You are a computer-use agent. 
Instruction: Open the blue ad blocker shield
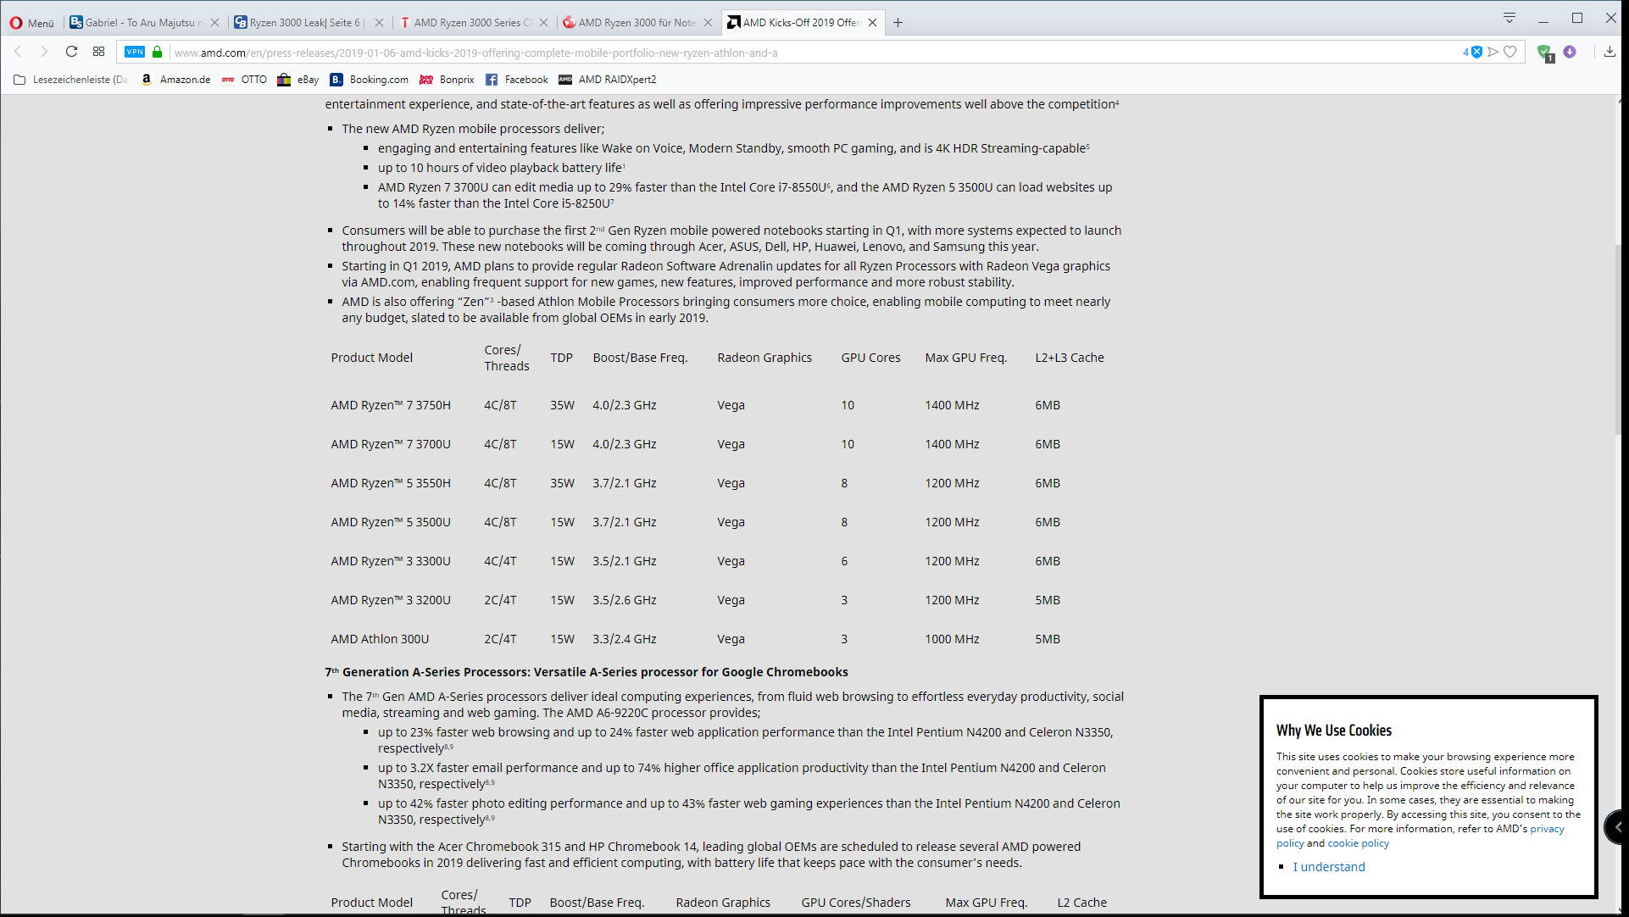point(1476,52)
